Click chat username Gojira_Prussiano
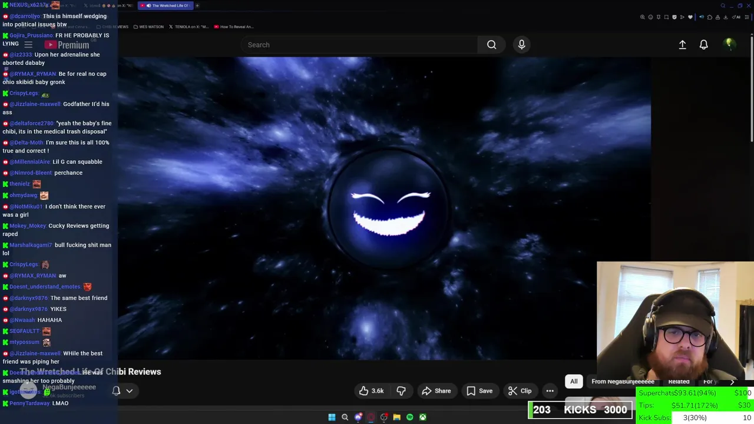 click(x=31, y=35)
